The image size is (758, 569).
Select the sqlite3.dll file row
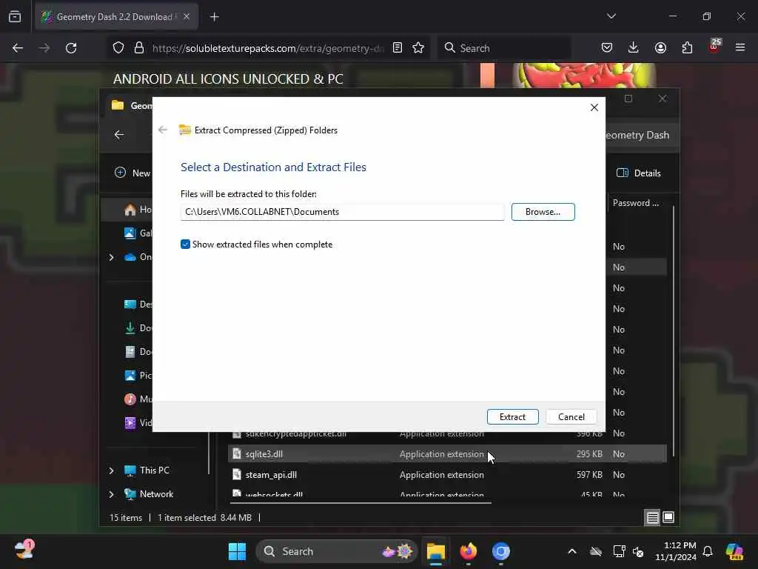[x=447, y=454]
